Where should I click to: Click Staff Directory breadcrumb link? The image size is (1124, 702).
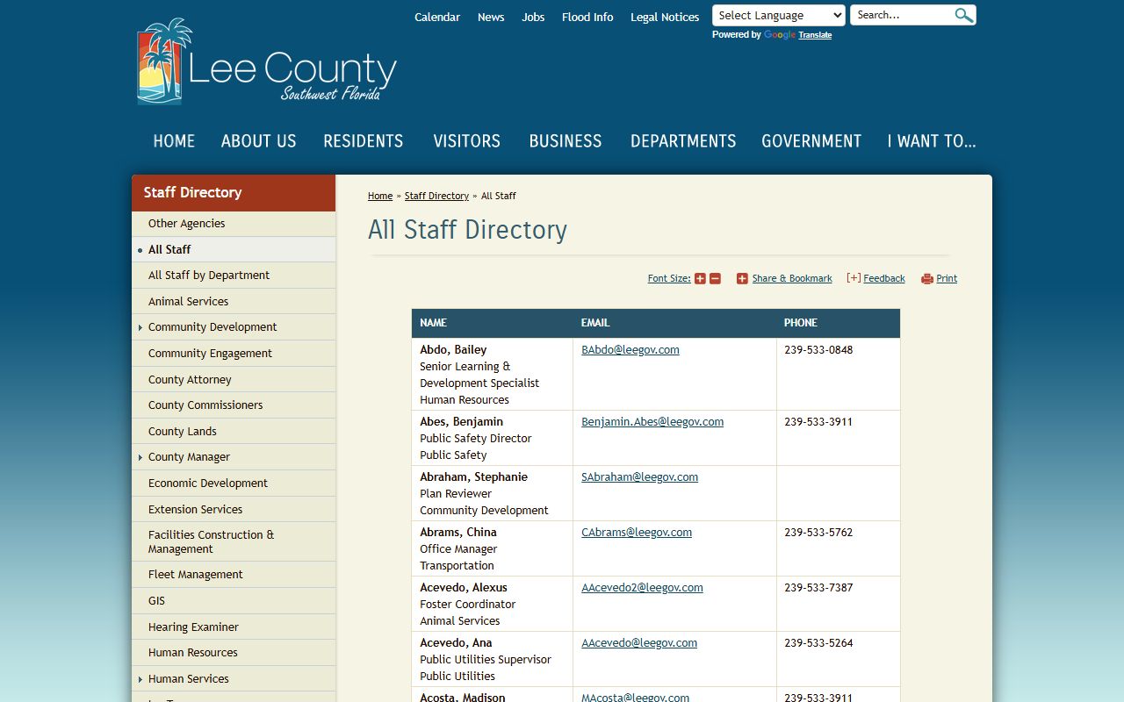pyautogui.click(x=436, y=196)
